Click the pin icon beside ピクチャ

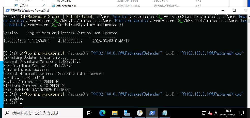pos(43,5)
